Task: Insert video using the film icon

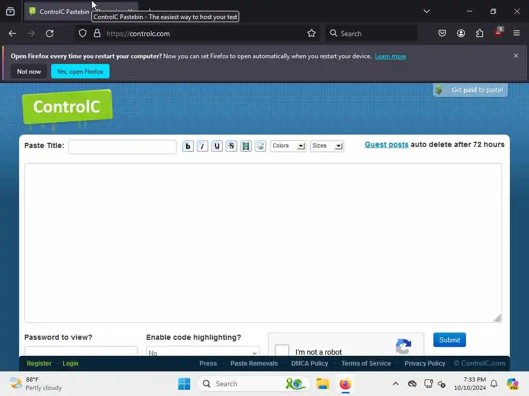Action: [x=246, y=146]
